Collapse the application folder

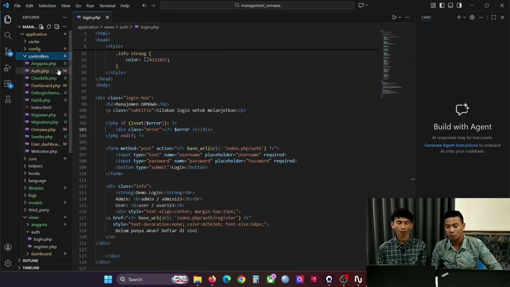coord(44,34)
